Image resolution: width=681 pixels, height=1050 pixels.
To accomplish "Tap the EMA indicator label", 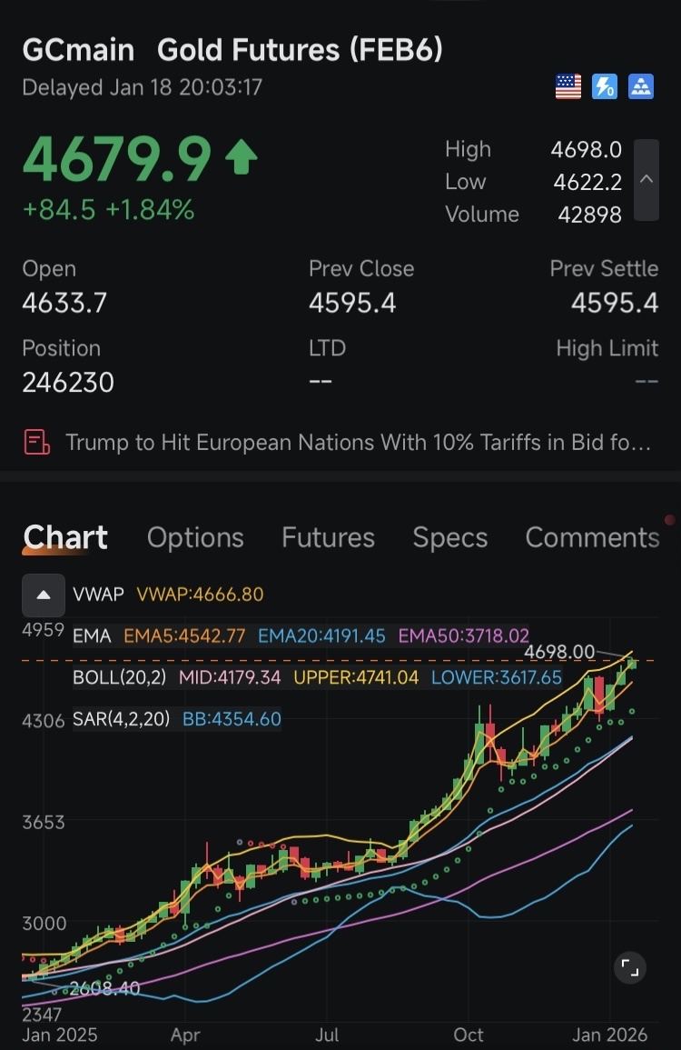I will pos(92,635).
